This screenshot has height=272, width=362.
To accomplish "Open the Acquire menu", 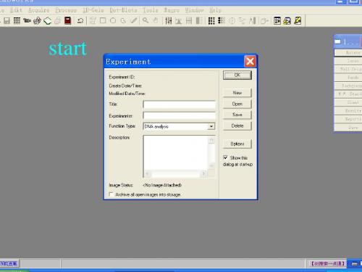I will [38, 10].
